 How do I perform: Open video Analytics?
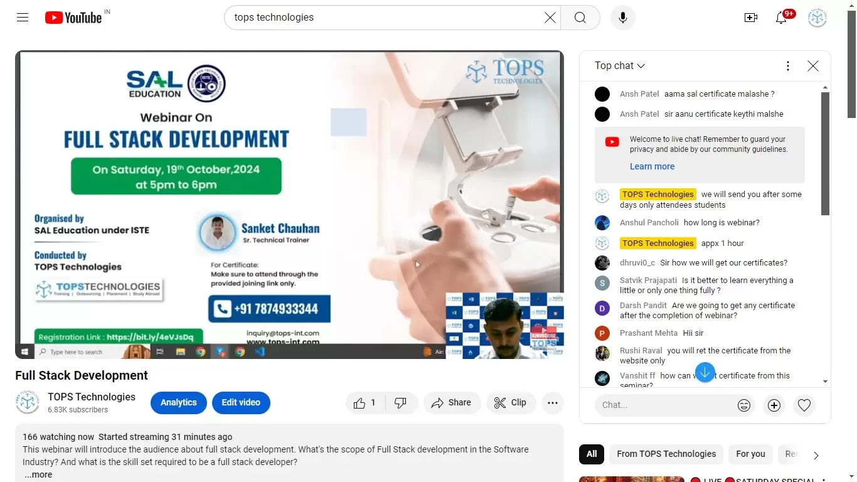tap(179, 403)
